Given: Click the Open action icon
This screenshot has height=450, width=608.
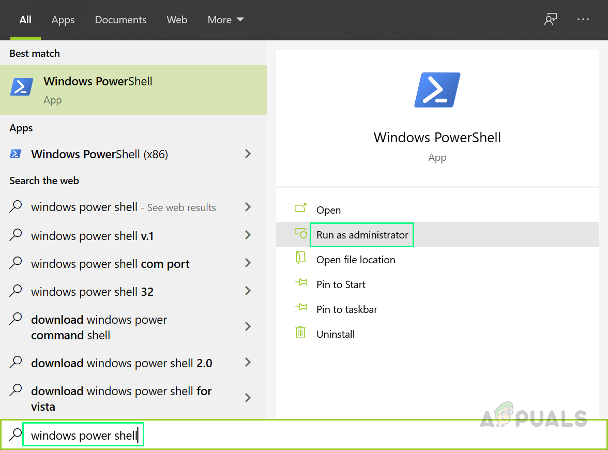Looking at the screenshot, I should click(x=300, y=208).
